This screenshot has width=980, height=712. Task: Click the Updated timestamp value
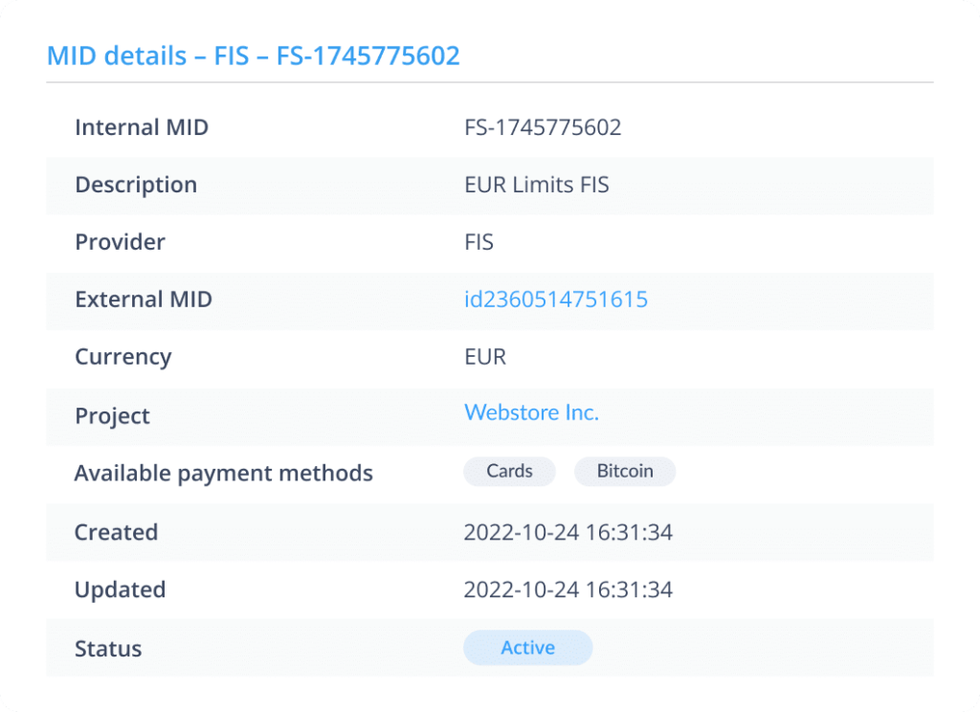click(568, 590)
